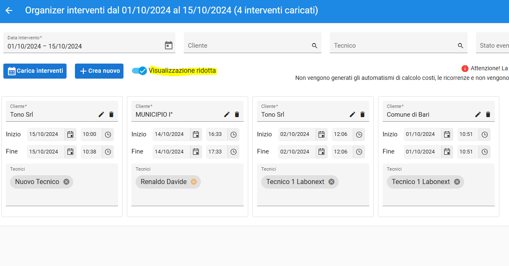
Task: Click Carica interventi button
Action: (x=35, y=71)
